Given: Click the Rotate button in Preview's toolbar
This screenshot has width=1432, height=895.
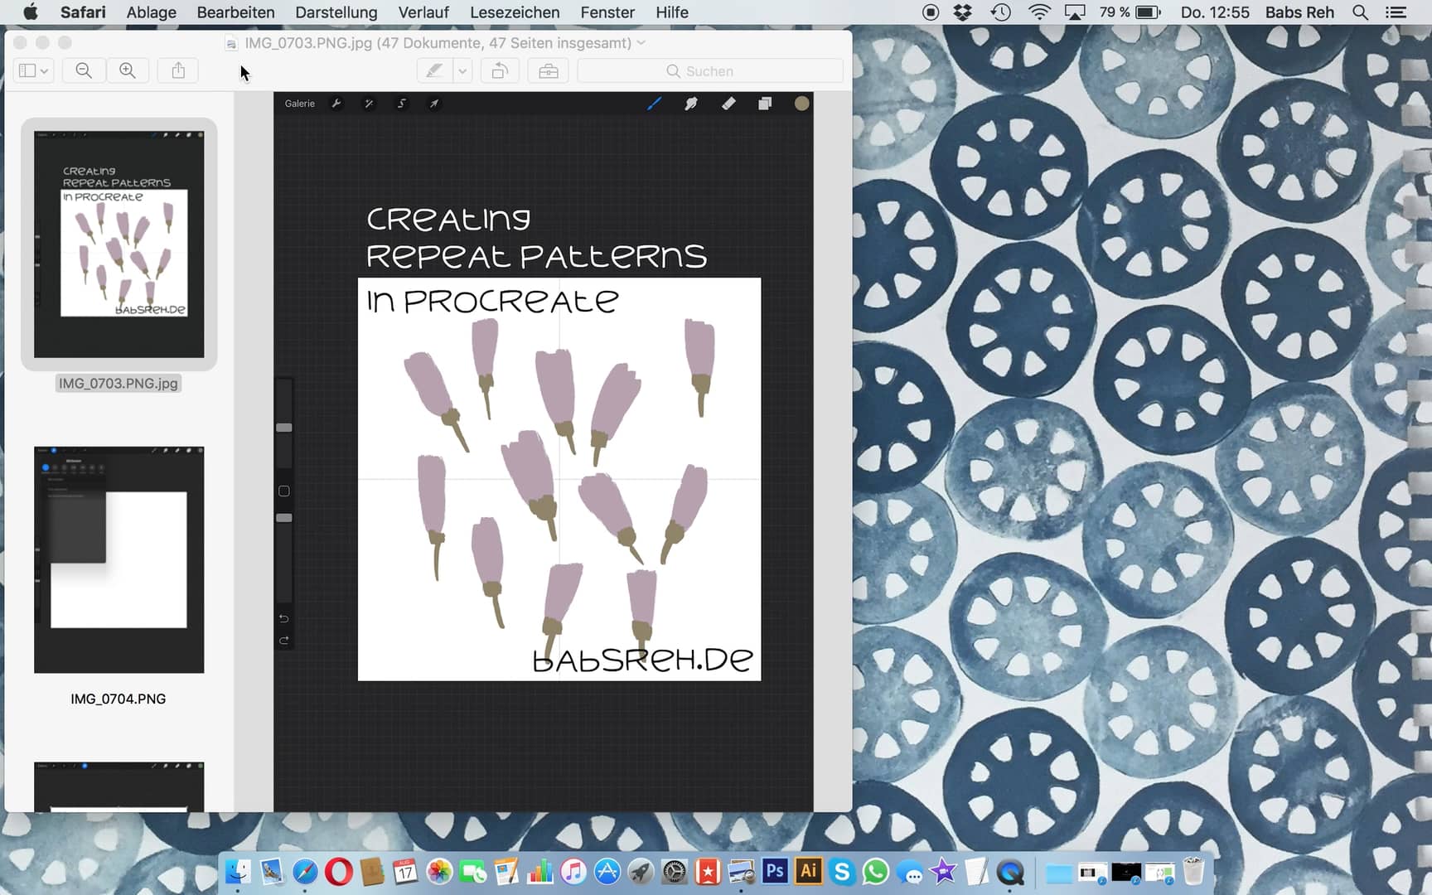Looking at the screenshot, I should (x=499, y=70).
